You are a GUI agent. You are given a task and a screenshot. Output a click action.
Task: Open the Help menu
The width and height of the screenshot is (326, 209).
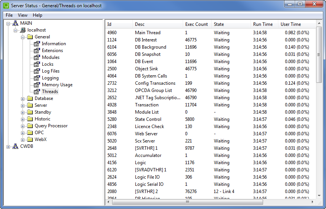(37, 15)
